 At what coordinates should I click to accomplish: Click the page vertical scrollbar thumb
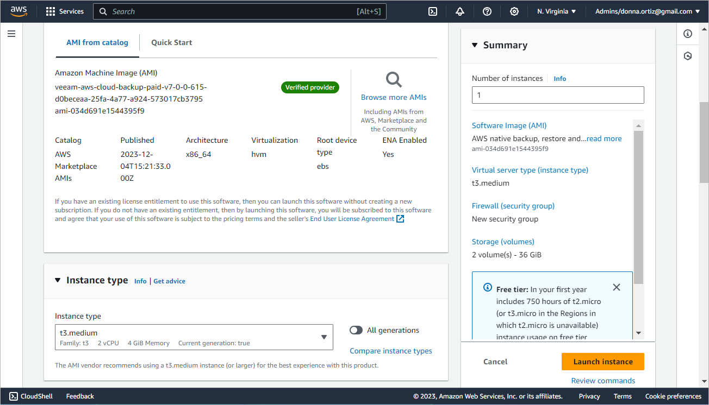click(x=704, y=142)
